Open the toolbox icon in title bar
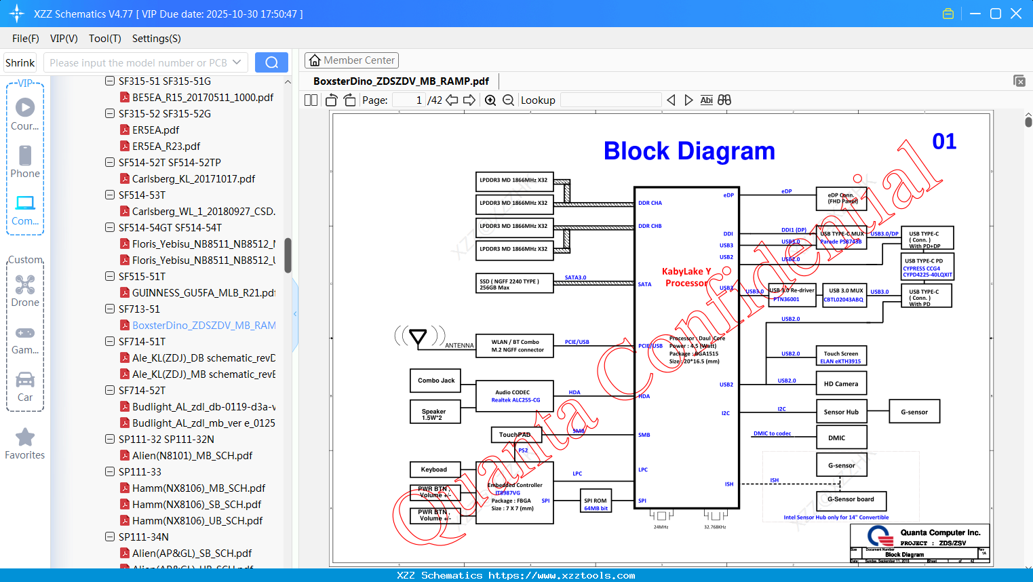This screenshot has height=582, width=1033. point(948,14)
